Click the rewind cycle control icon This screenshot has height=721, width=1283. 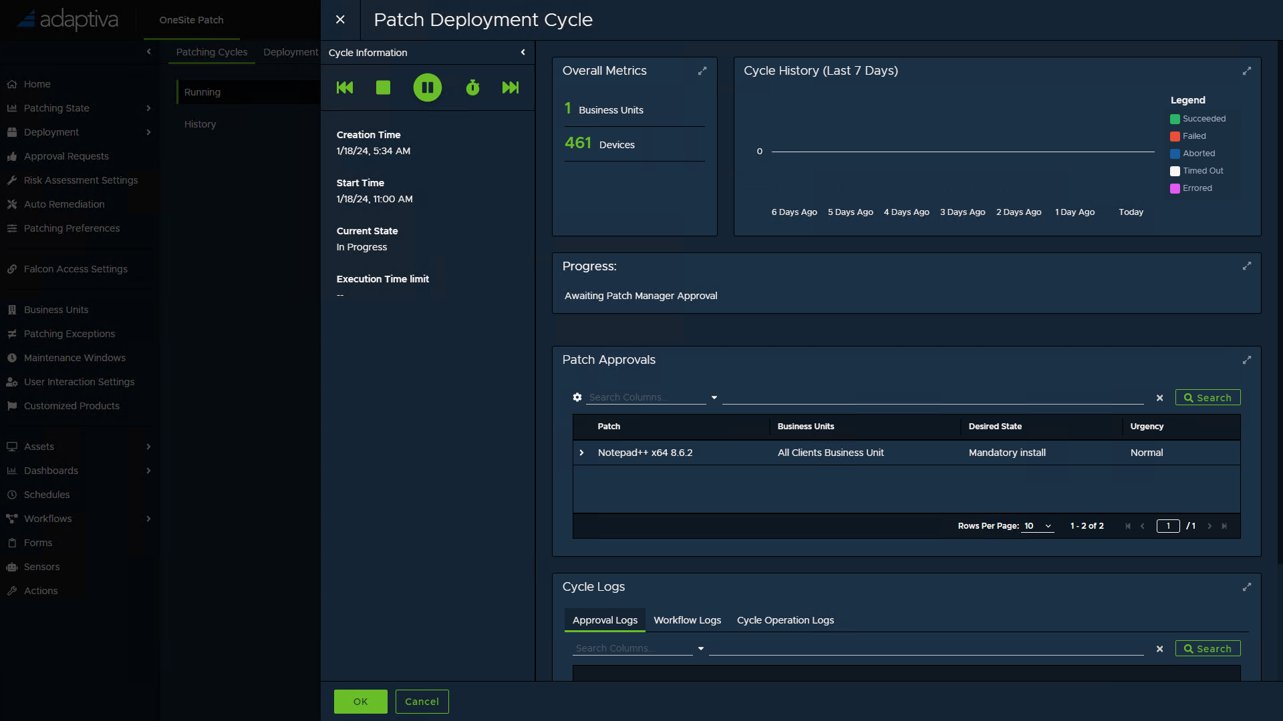(x=345, y=87)
